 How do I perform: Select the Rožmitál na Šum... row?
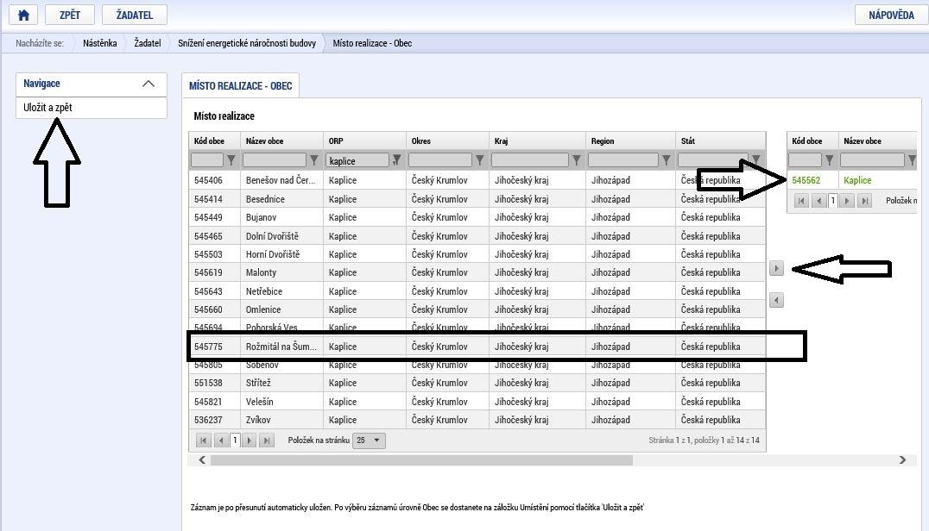[477, 347]
